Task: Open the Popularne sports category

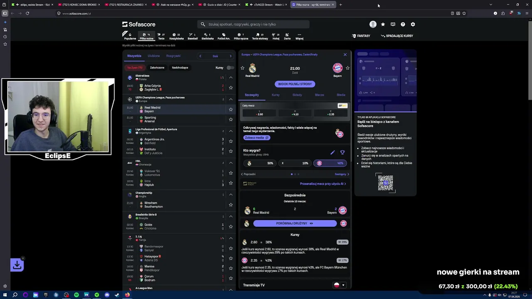Action: coord(130,36)
